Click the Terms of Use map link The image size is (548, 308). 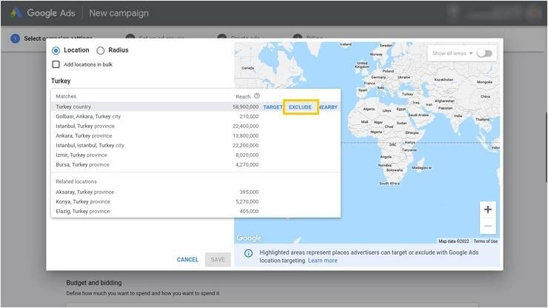486,241
